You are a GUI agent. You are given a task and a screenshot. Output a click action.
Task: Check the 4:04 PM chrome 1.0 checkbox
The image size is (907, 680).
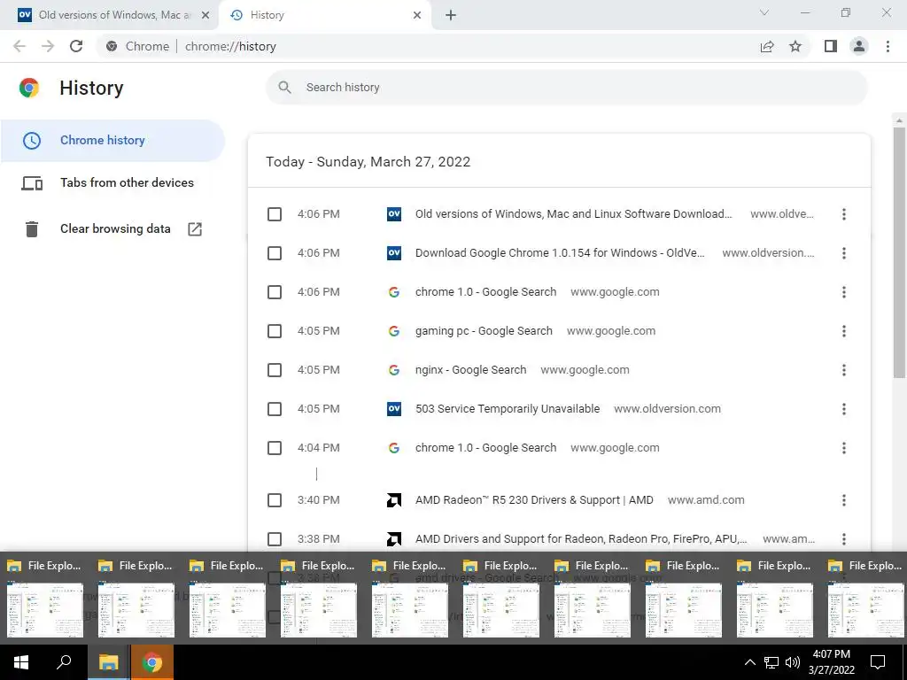[x=275, y=448]
